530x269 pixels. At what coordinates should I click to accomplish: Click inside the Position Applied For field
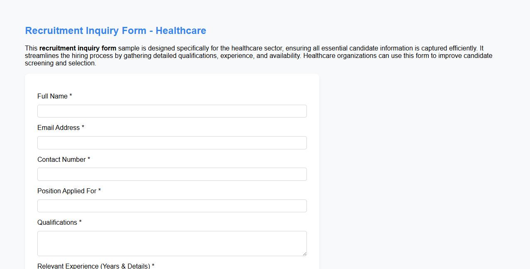tap(172, 206)
